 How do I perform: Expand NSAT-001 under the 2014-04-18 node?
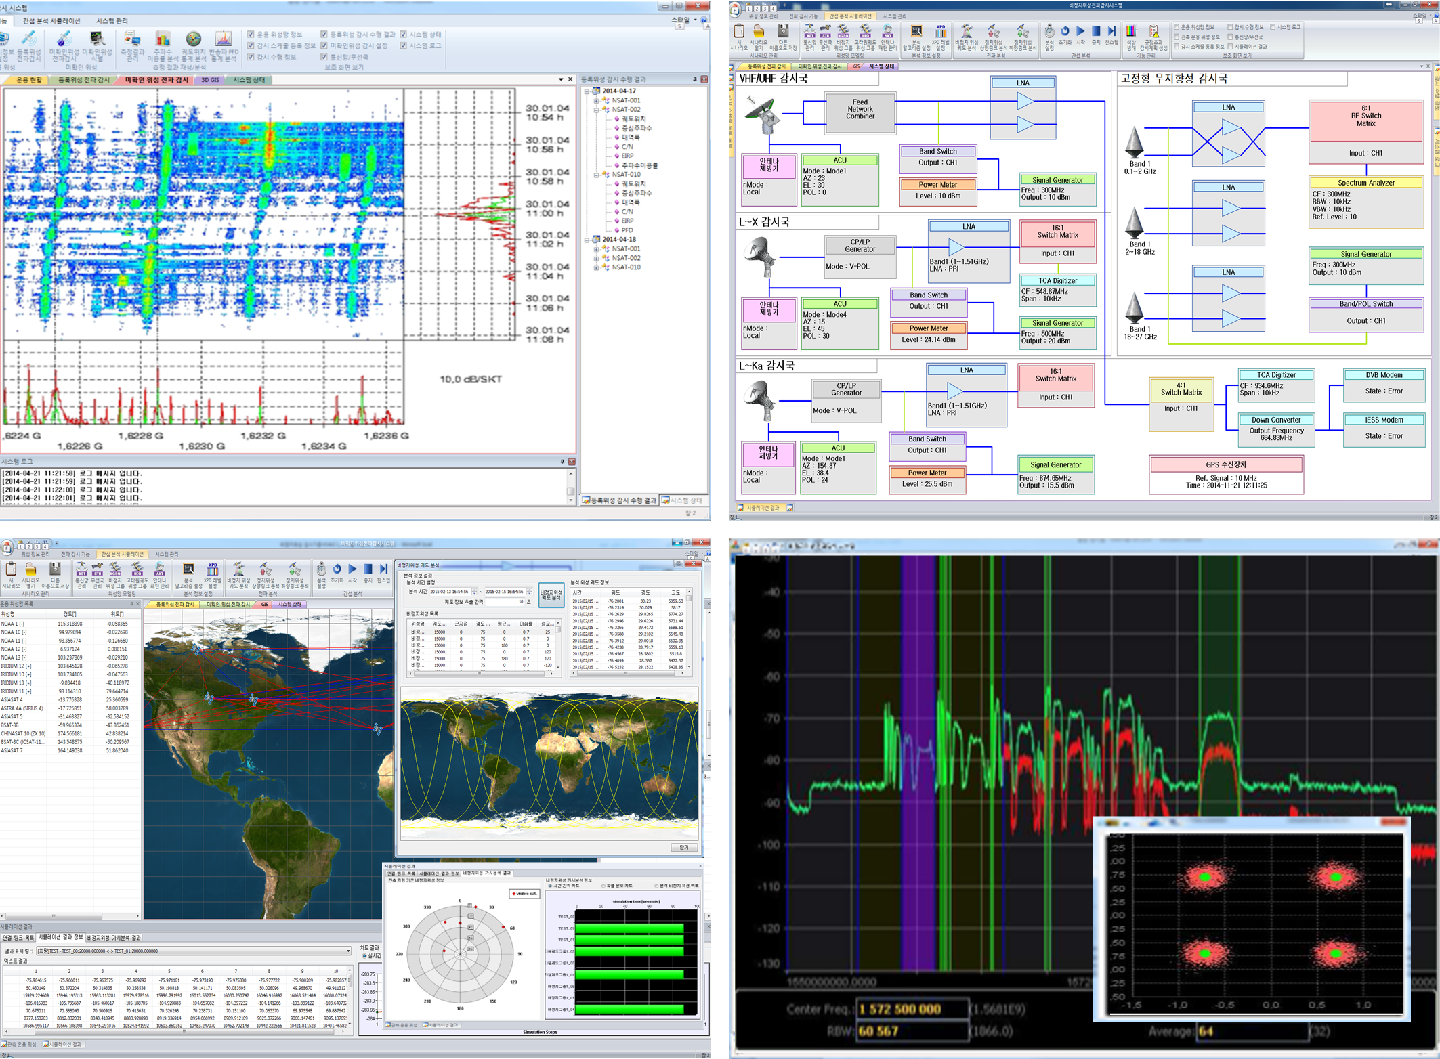[597, 249]
